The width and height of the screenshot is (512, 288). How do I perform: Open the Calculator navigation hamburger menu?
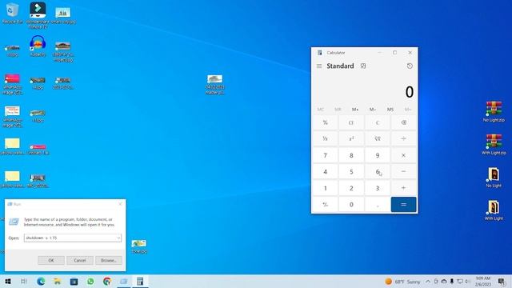[319, 66]
